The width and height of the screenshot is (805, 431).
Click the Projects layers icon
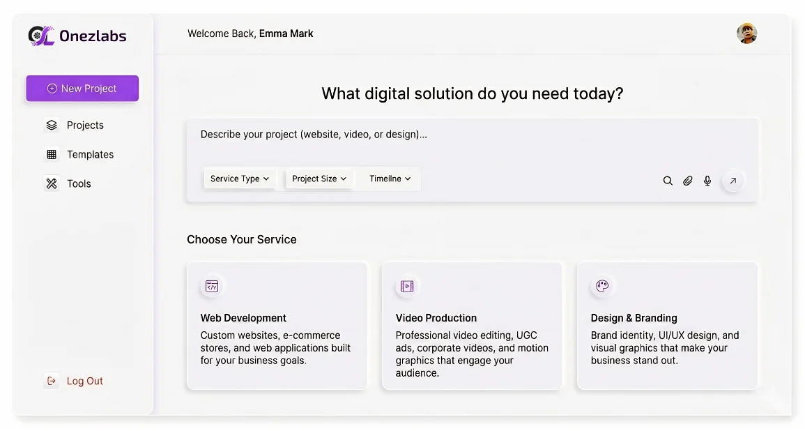tap(52, 126)
